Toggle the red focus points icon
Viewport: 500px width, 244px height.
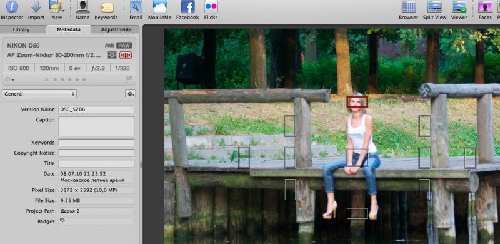tap(126, 55)
